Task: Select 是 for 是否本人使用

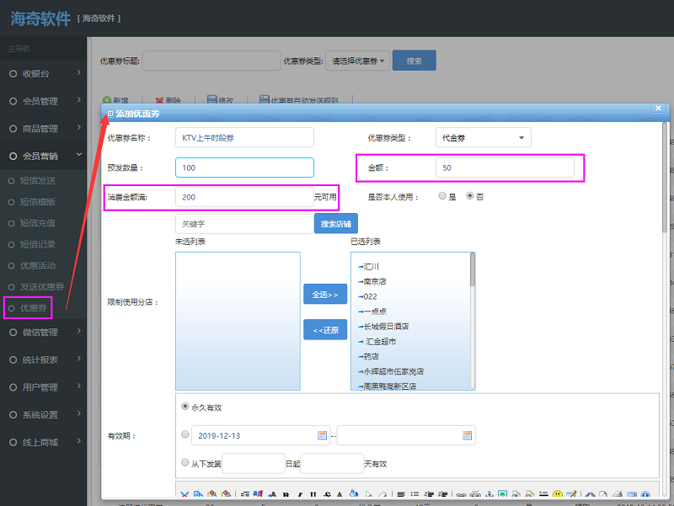Action: pyautogui.click(x=442, y=196)
